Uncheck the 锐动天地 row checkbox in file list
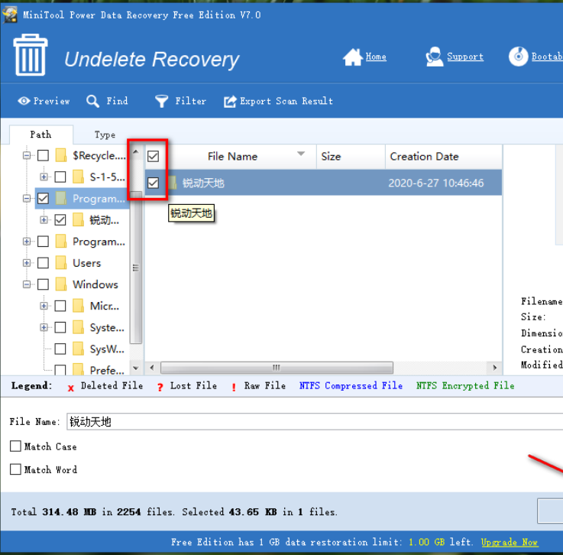The image size is (563, 555). pos(154,183)
